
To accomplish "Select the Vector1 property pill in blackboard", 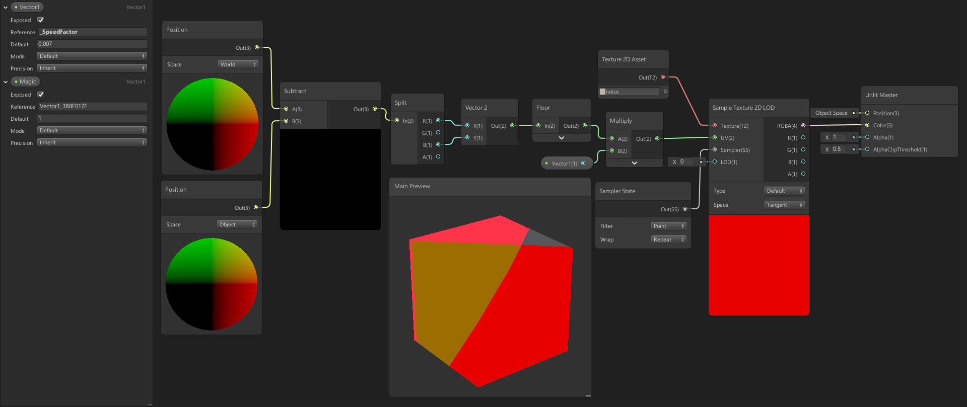I will click(27, 7).
